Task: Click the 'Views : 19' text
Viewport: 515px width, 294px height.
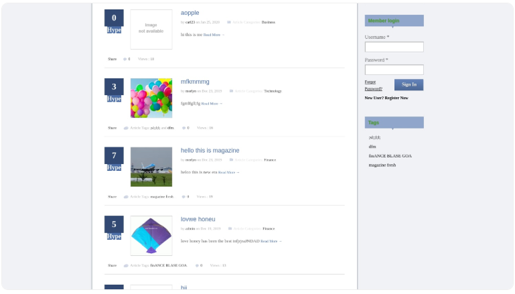Action: (205, 197)
